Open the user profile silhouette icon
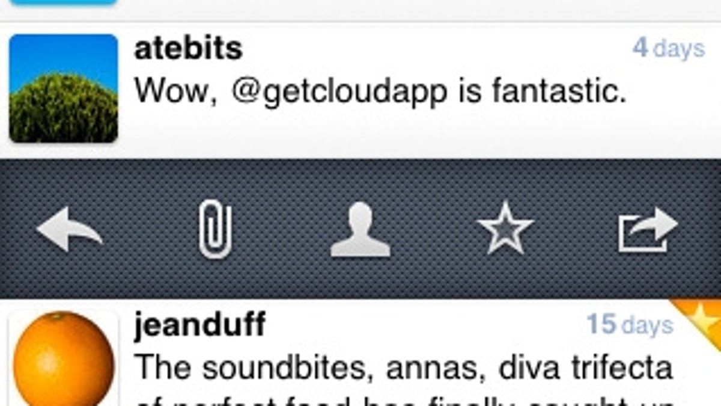721x406 pixels. point(360,229)
